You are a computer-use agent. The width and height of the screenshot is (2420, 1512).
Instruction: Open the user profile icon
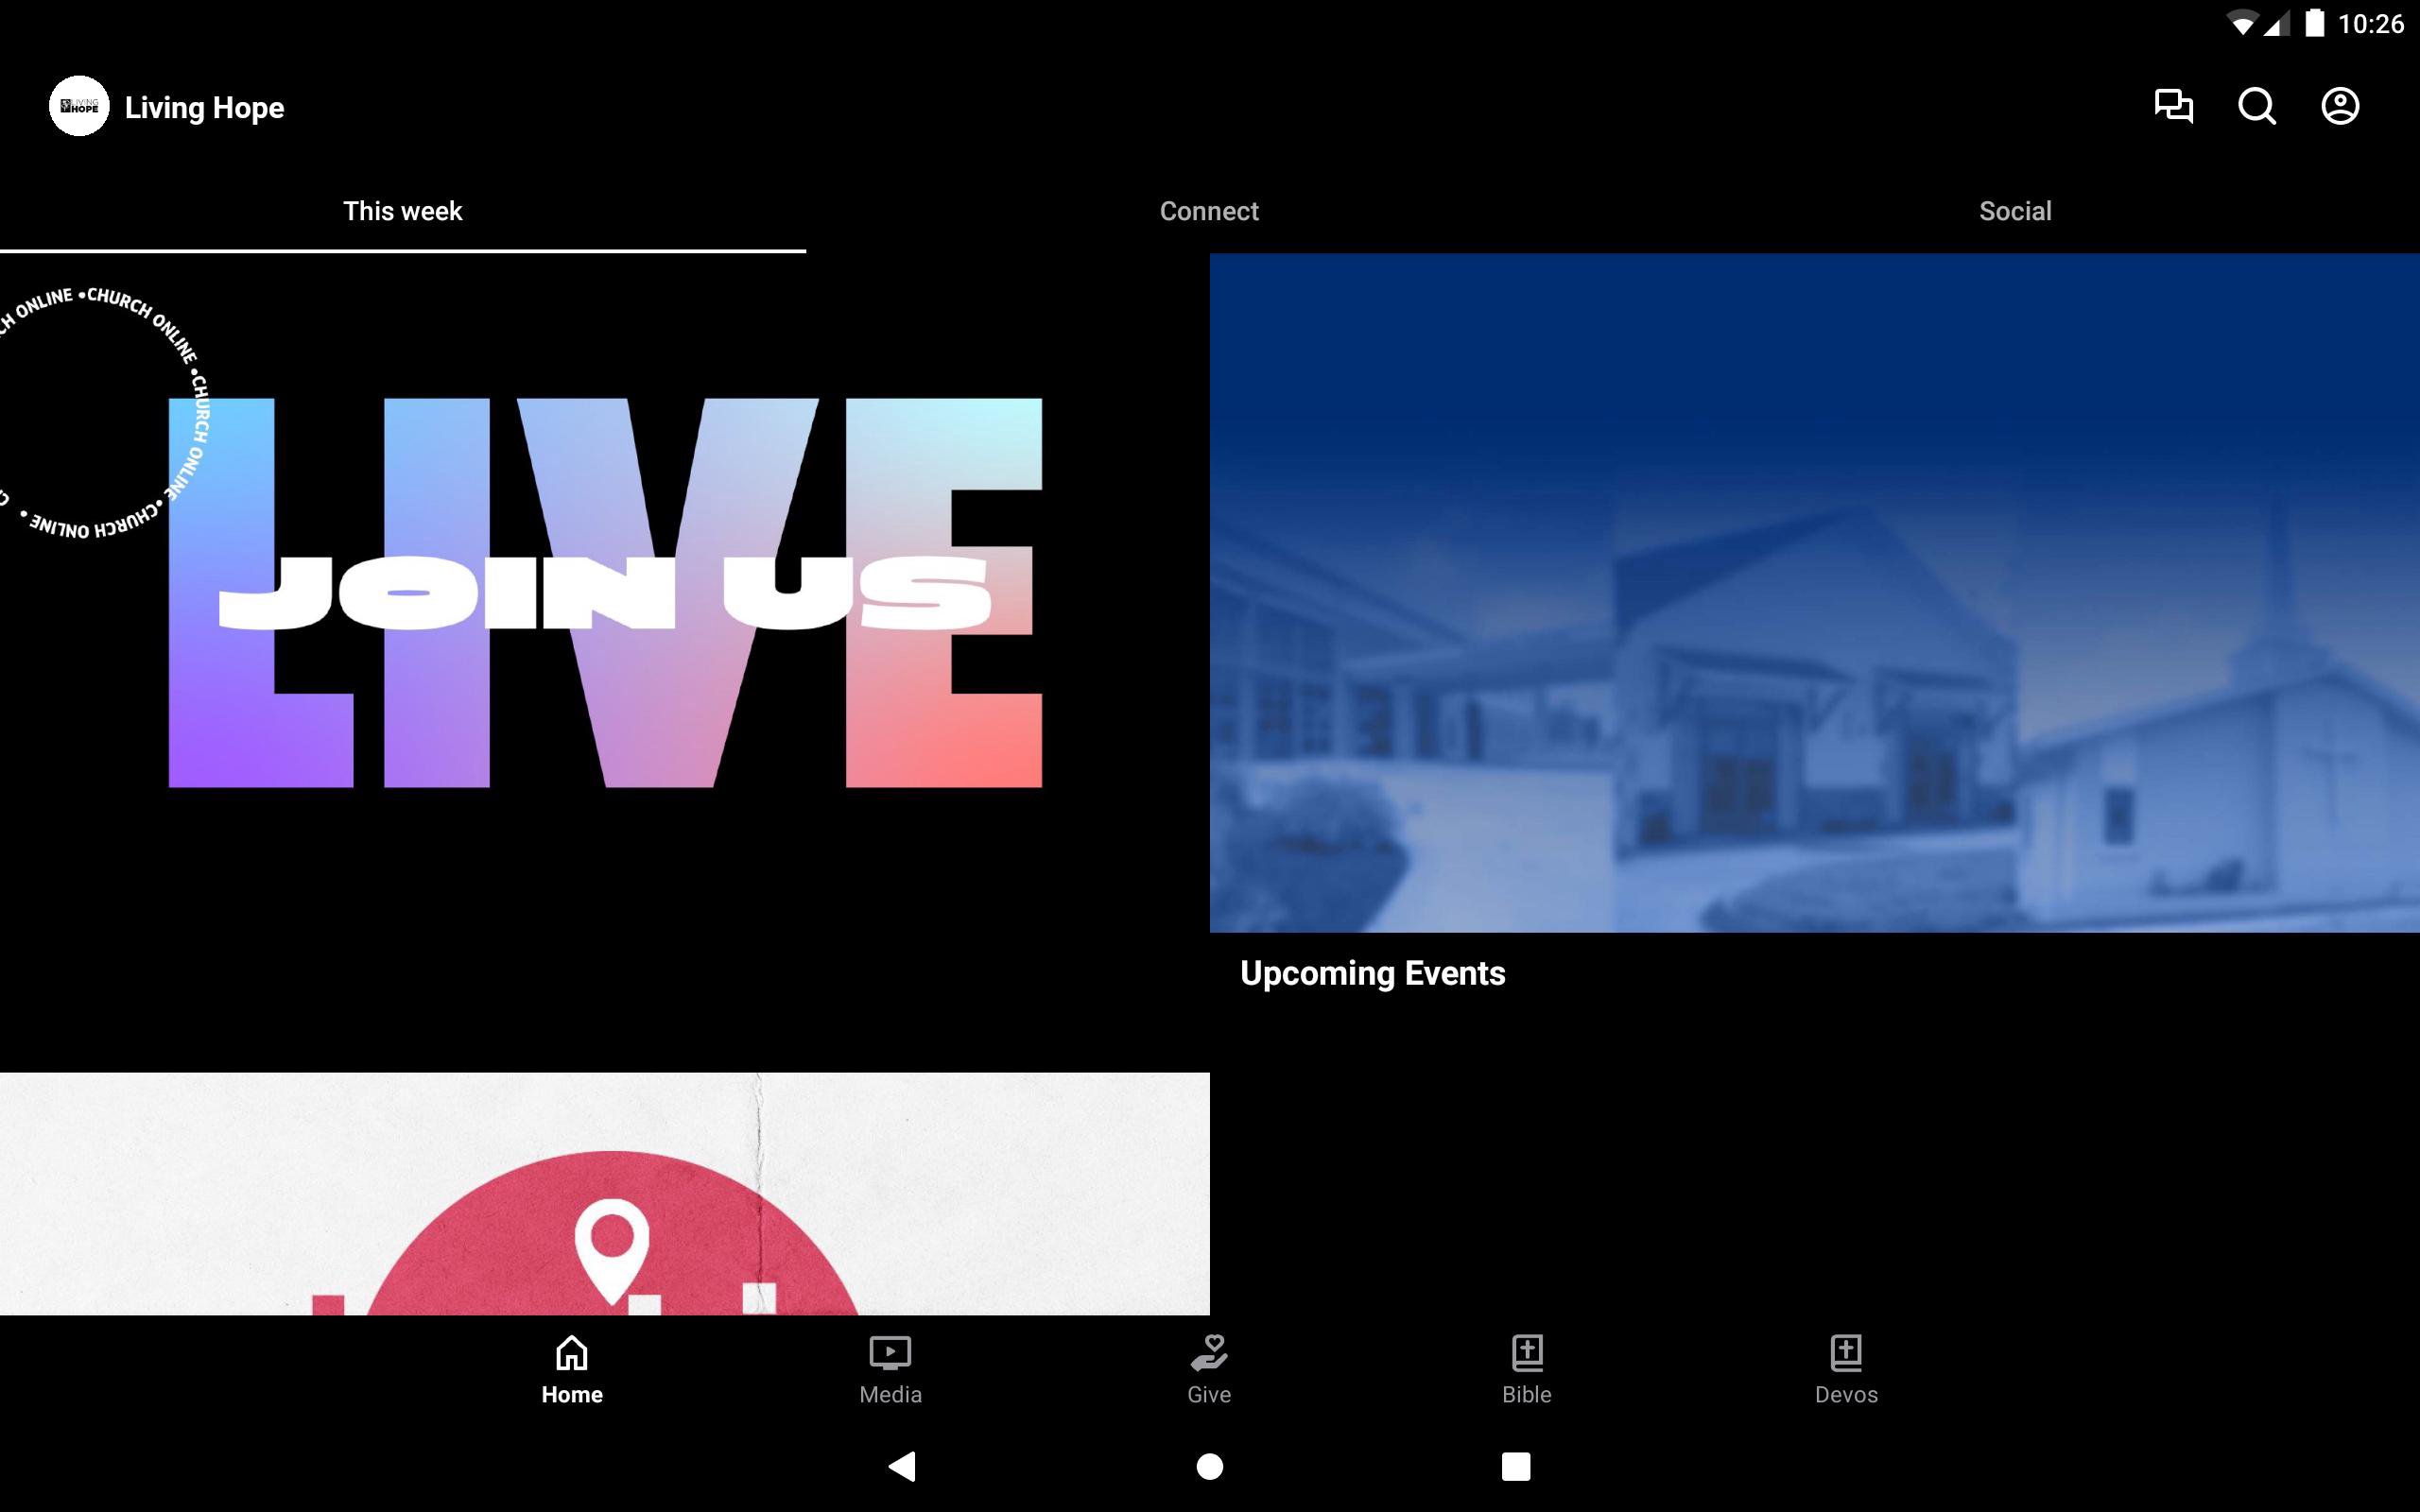click(2339, 106)
